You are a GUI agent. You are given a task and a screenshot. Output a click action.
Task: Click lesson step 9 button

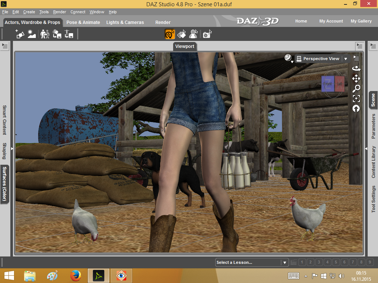point(370,262)
